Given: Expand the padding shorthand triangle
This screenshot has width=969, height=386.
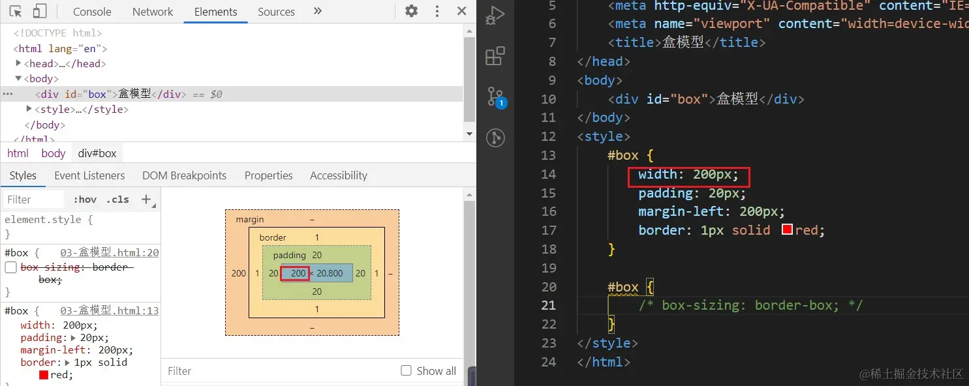Looking at the screenshot, I should tap(73, 338).
